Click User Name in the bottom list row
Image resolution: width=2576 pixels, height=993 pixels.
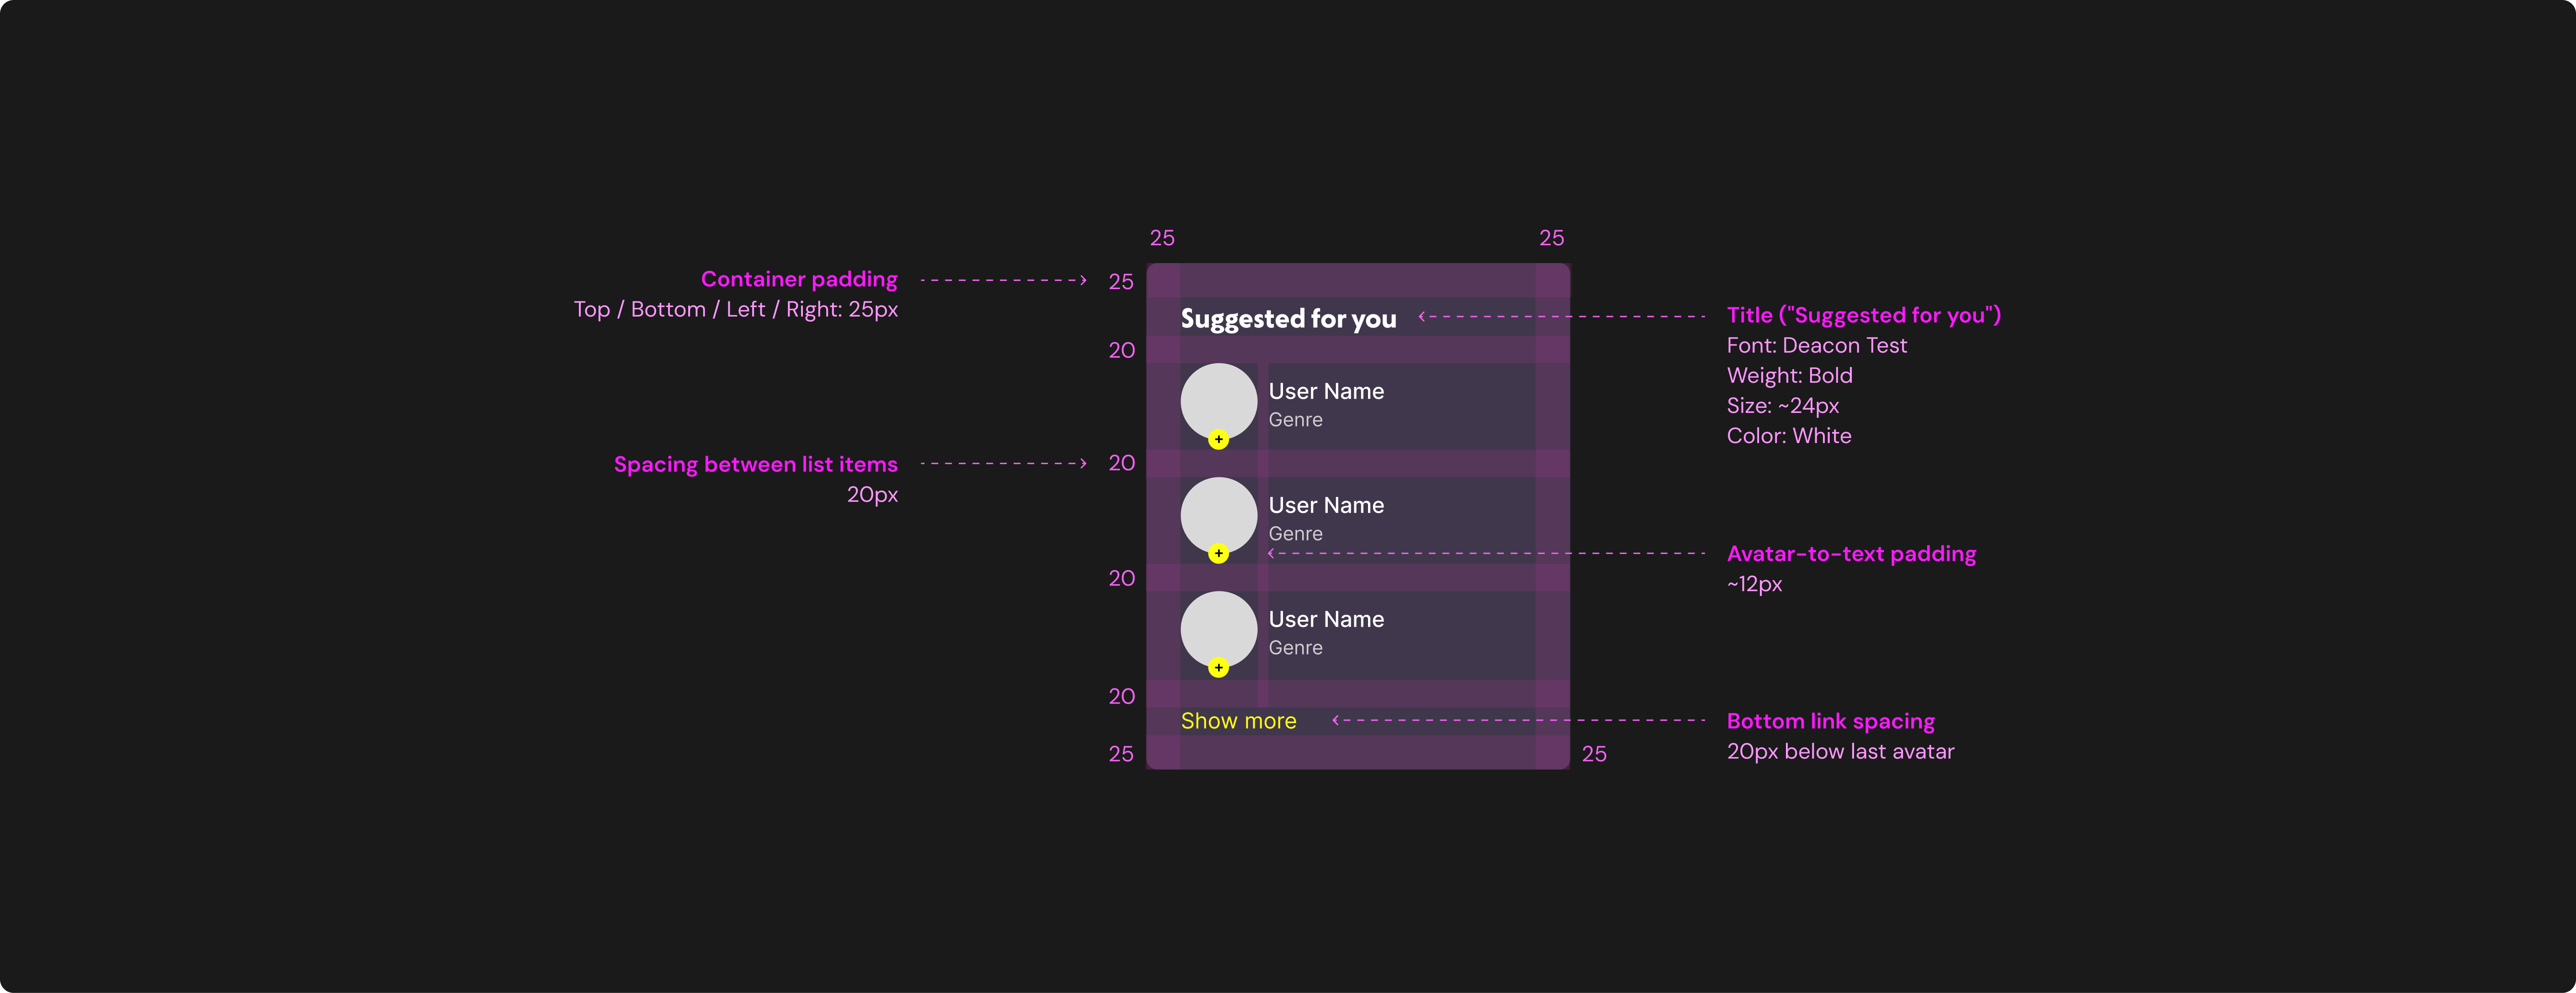(x=1326, y=619)
